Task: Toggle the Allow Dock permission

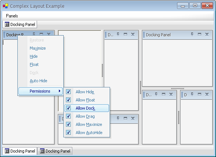Action: point(87,108)
